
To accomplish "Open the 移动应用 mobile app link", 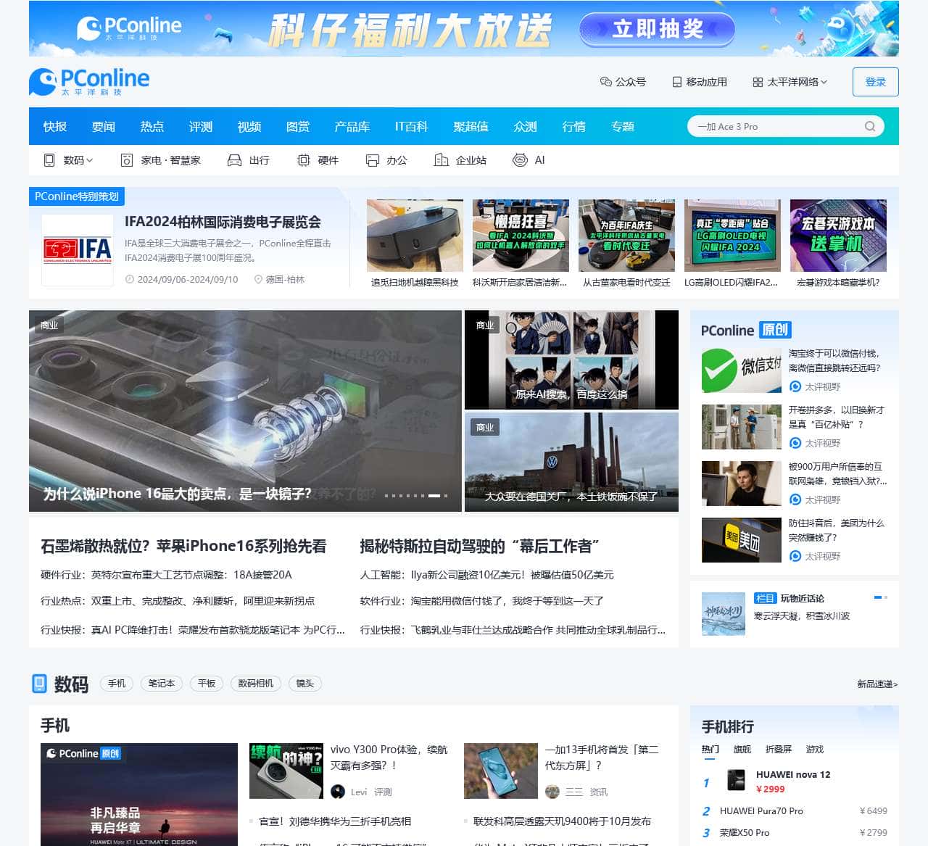I will coord(700,82).
